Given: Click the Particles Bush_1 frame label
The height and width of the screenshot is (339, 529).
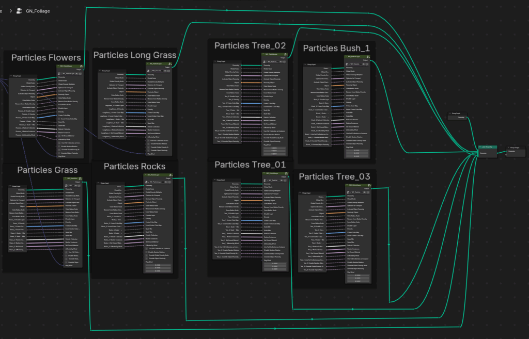Looking at the screenshot, I should click(336, 48).
